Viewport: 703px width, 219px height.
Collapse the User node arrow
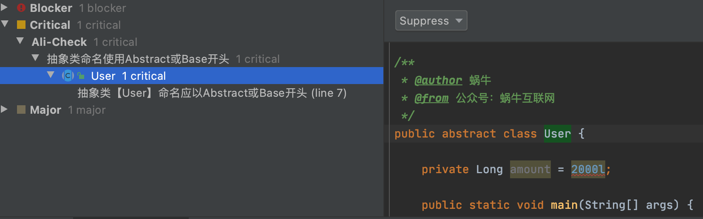[x=51, y=75]
